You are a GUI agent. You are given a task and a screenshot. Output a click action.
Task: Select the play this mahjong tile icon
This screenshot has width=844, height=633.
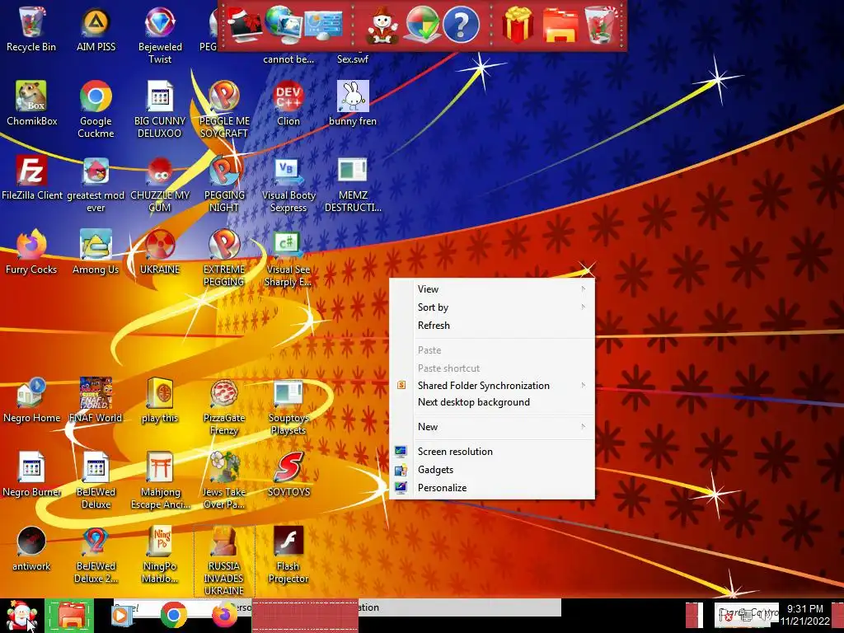[160, 401]
